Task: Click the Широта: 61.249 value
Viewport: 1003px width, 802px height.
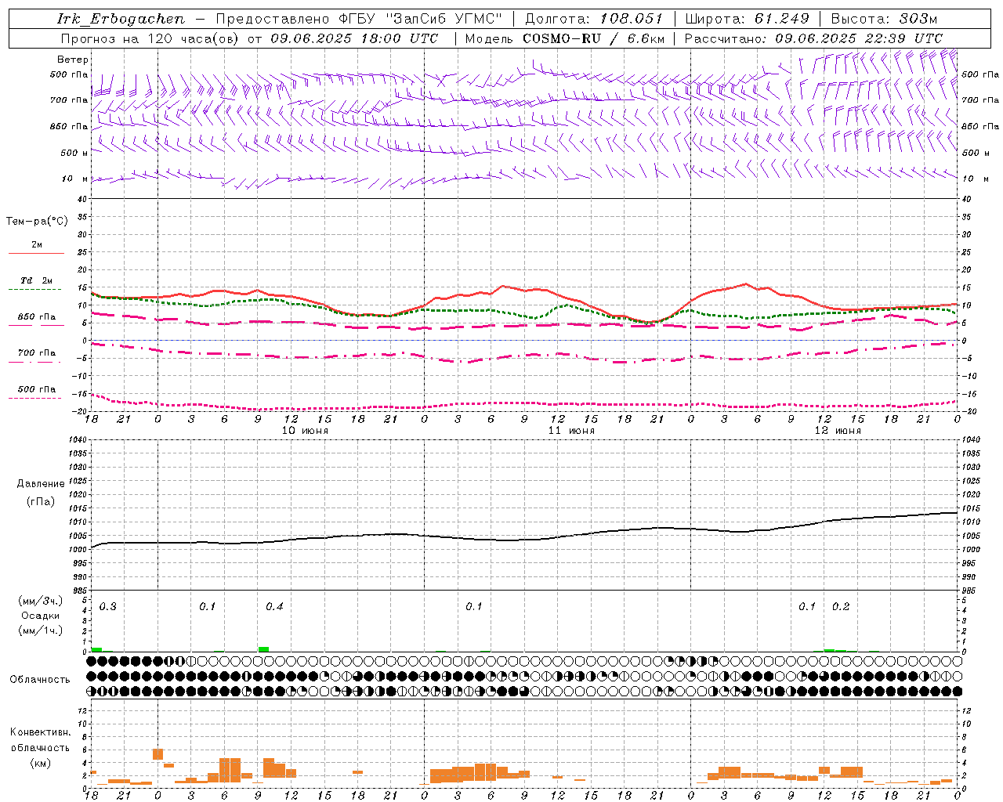Action: [x=747, y=19]
